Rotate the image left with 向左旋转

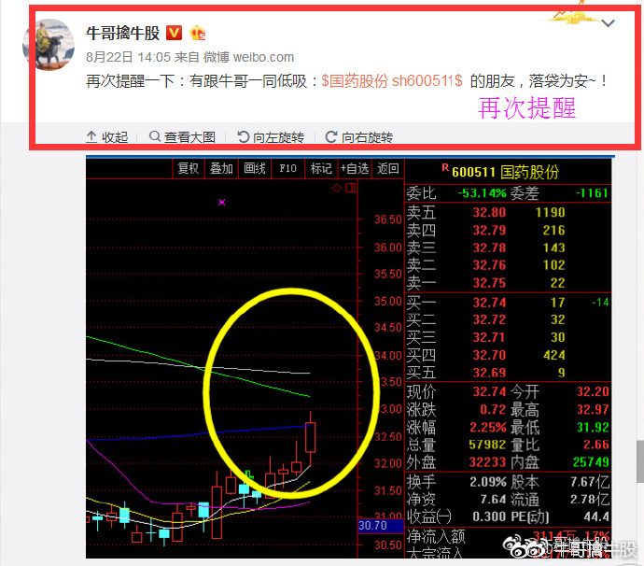[x=271, y=137]
